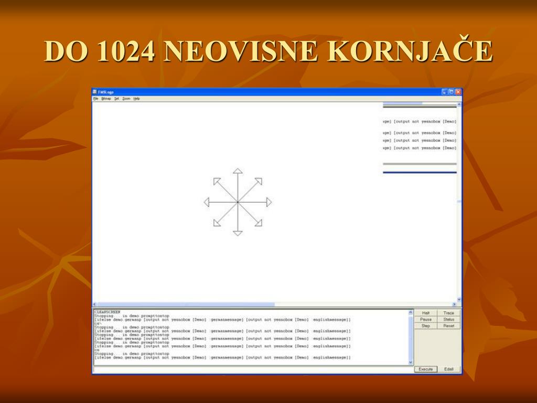Click the left-pointing turtle on canvas
The width and height of the screenshot is (537, 403).
tap(207, 202)
